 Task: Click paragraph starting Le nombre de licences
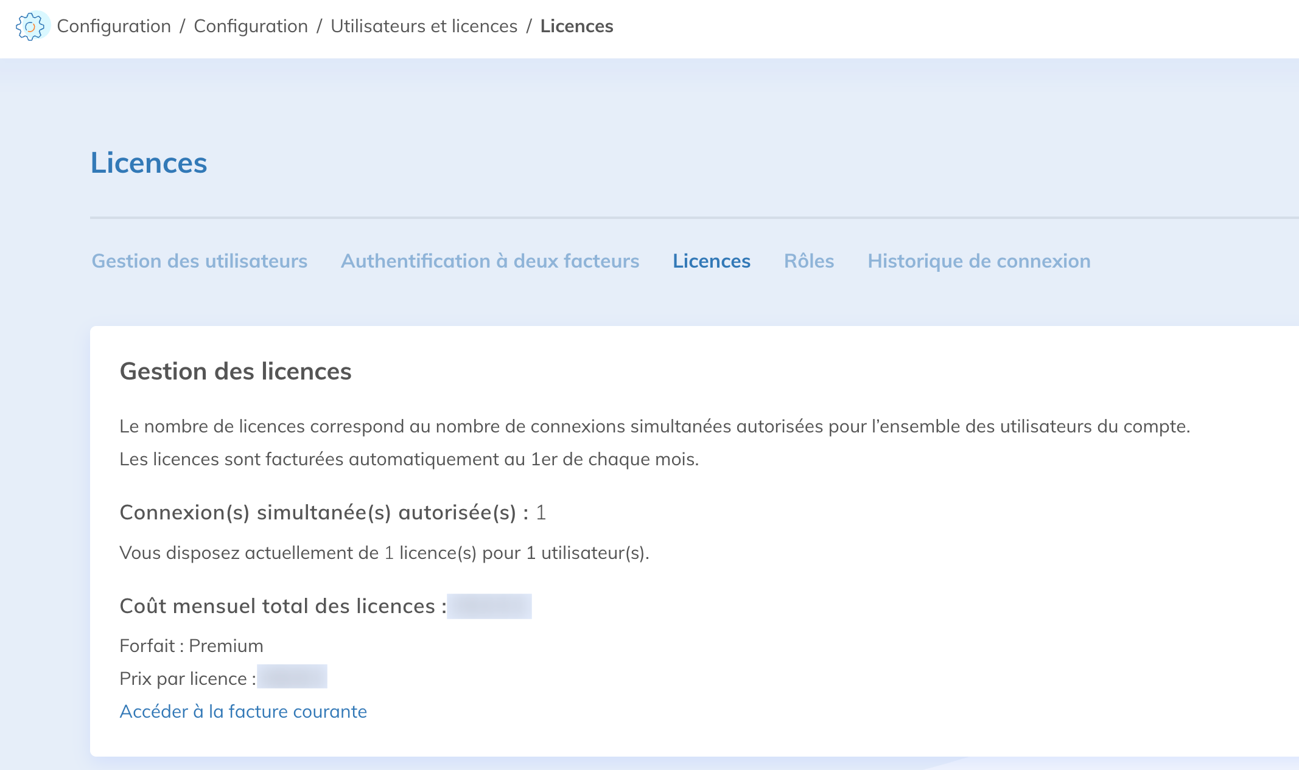(654, 426)
